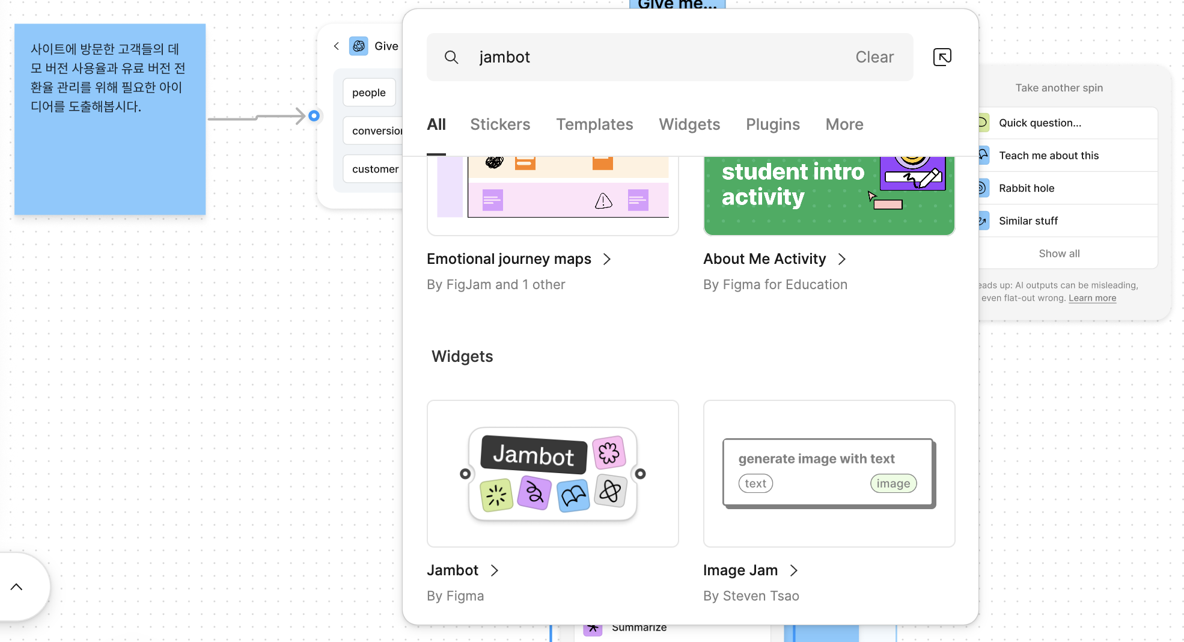Expand the bottom-left toolbar chevron
The image size is (1184, 642).
point(17,587)
